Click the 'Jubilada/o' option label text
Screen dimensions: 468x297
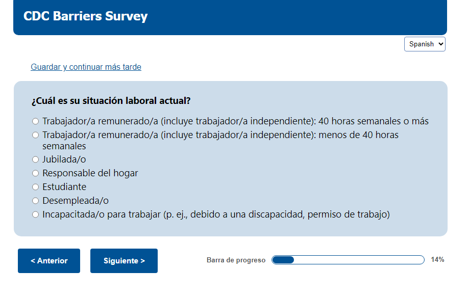64,159
